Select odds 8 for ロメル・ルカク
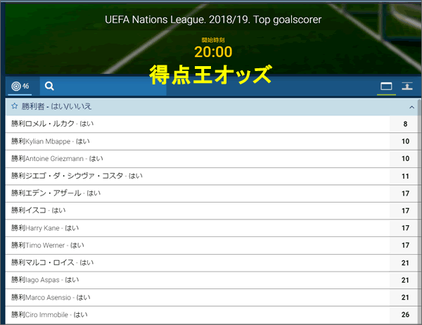This screenshot has width=422, height=325. coord(404,124)
